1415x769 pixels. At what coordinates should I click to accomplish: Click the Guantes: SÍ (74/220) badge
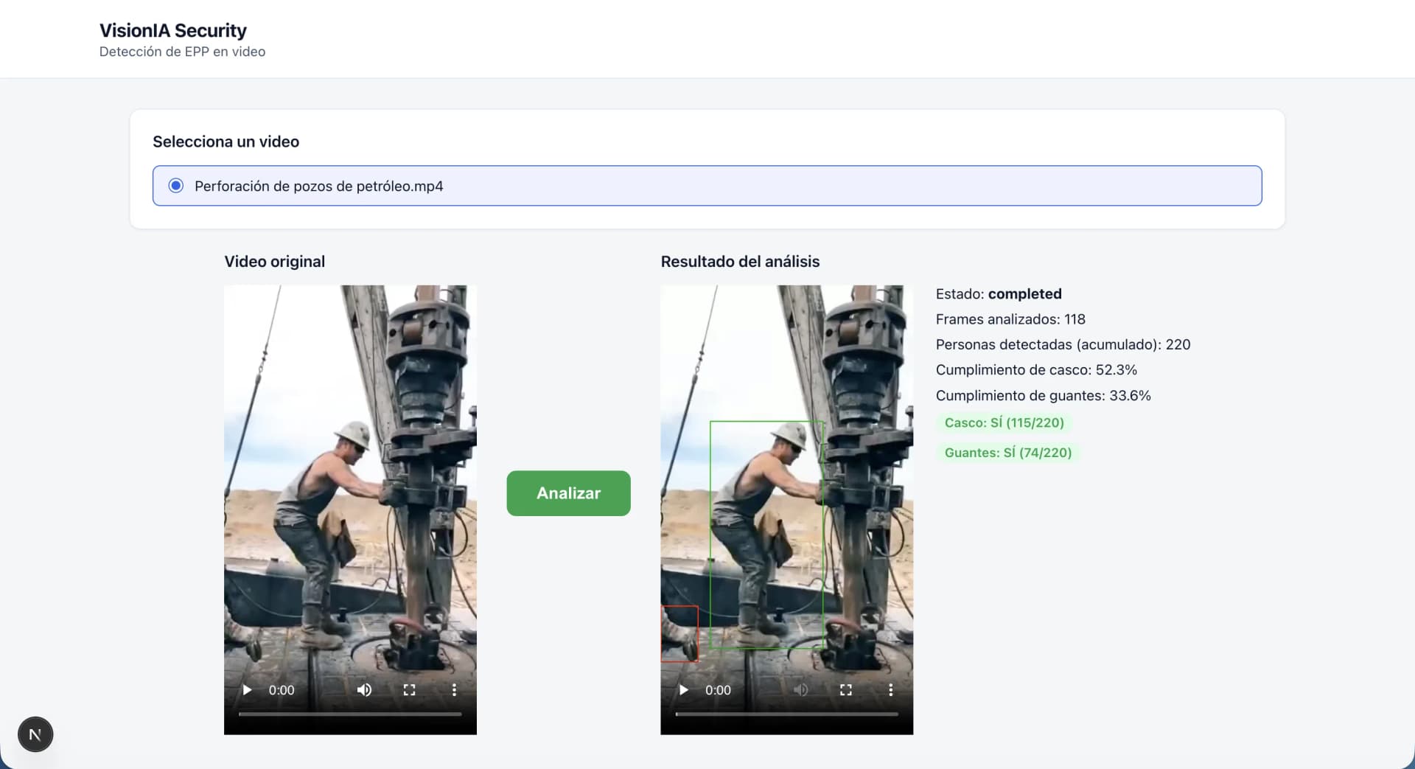tap(1007, 453)
